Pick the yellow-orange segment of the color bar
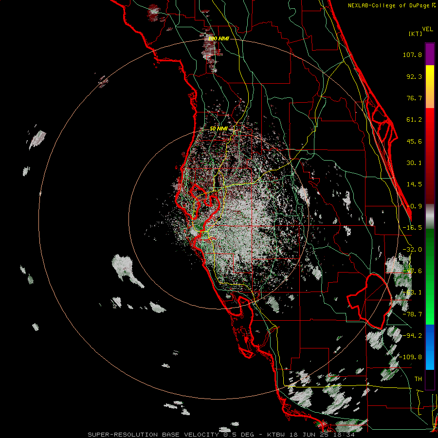The image size is (438, 438). 430,87
